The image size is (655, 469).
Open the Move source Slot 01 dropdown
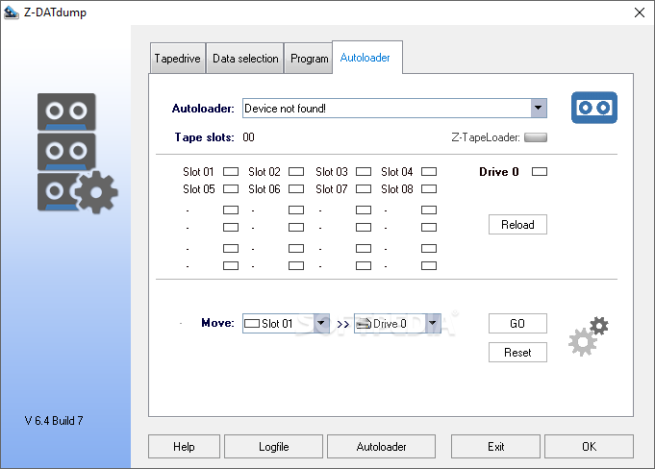[321, 323]
